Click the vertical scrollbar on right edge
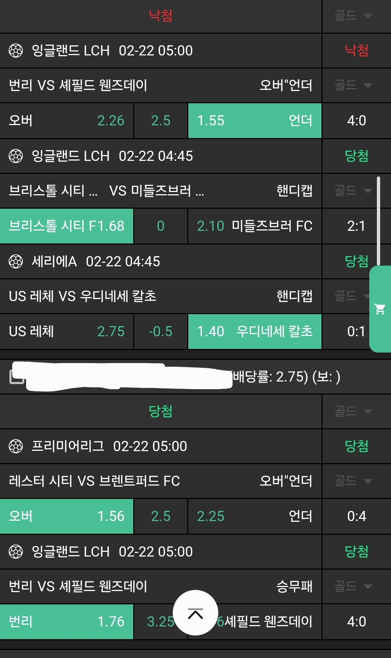Screen dimensions: 391x658 click(378, 221)
